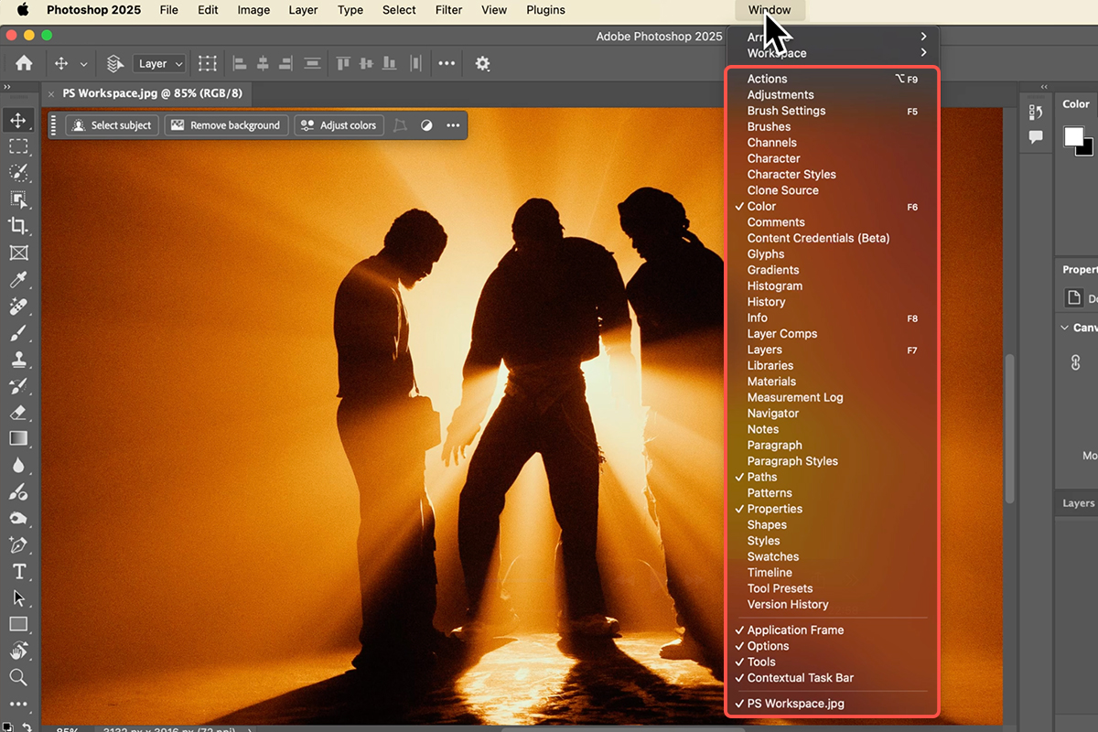Choose Histogram from the Window menu
Screen dimensions: 1098x732
pos(774,286)
